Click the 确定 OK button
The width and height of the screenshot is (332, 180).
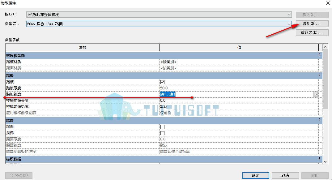coord(256,175)
